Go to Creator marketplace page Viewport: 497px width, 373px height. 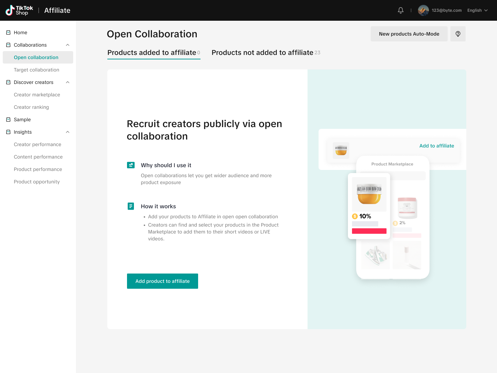tap(37, 95)
